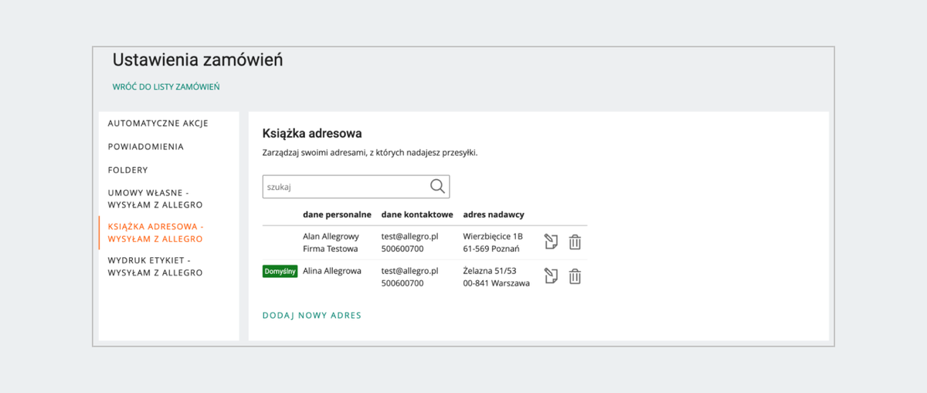
Task: Click Dodaj nowy adres link
Action: pyautogui.click(x=312, y=315)
